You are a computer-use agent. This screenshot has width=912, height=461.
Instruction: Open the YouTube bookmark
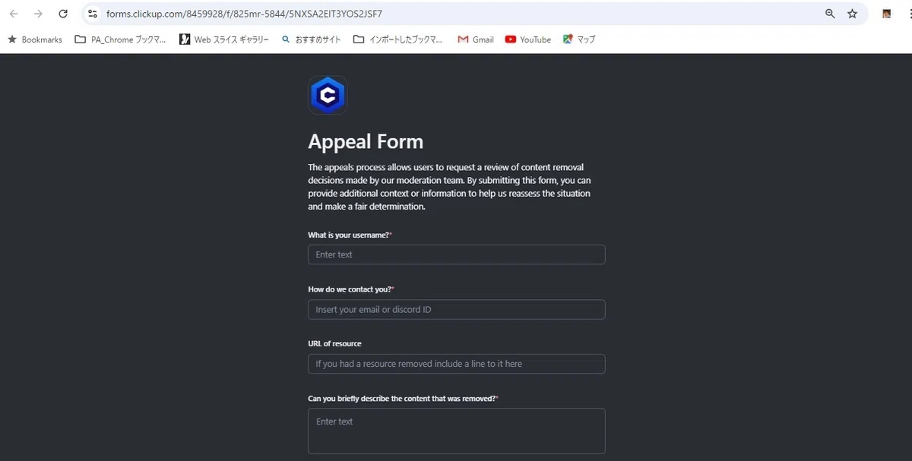(x=528, y=39)
